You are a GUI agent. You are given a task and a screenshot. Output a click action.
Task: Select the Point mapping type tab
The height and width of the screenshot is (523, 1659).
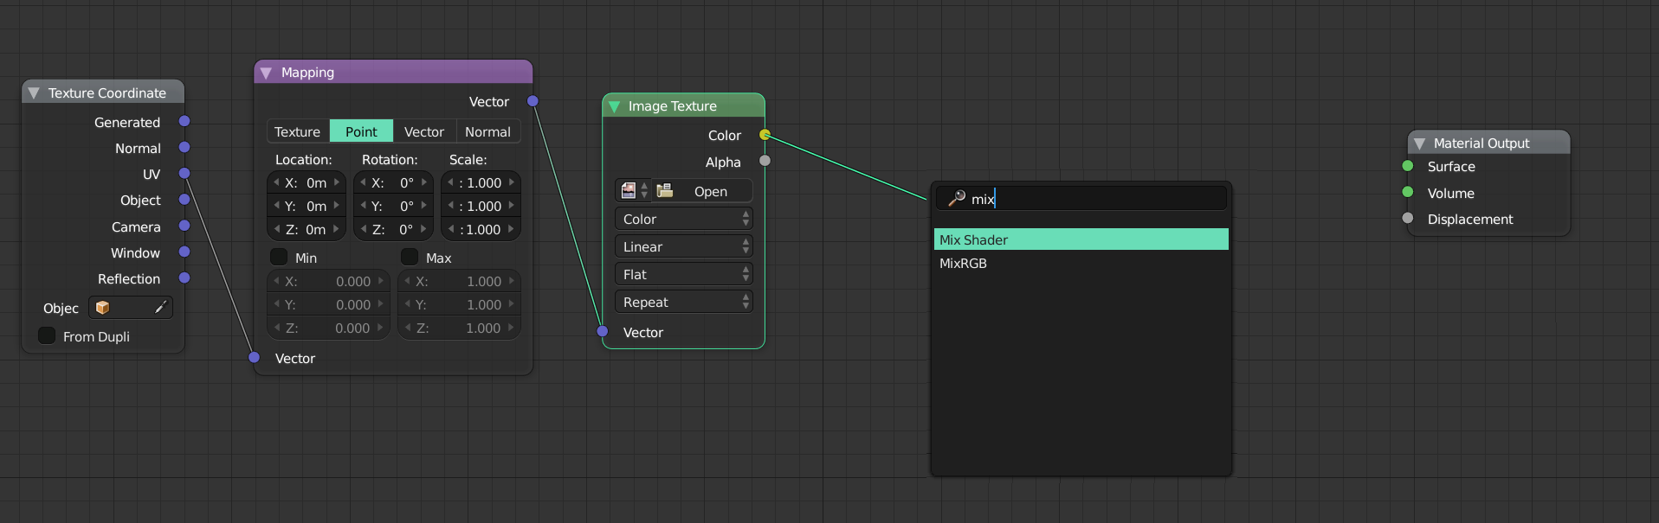point(361,131)
